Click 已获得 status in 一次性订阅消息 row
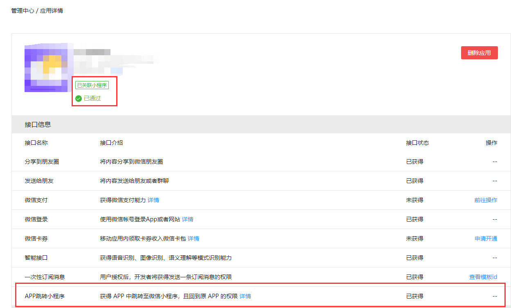The image size is (511, 308). pyautogui.click(x=415, y=277)
